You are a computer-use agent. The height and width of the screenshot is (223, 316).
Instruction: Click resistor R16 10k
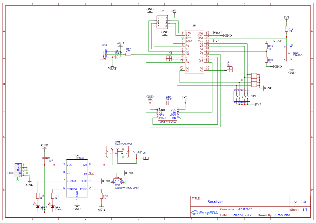click(x=286, y=29)
